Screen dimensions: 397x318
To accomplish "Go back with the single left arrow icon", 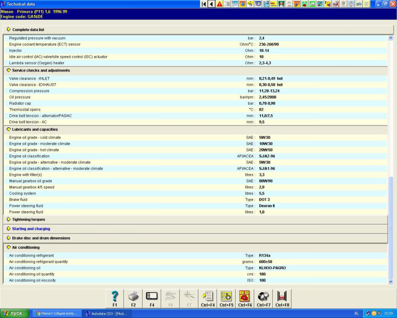I will pyautogui.click(x=211, y=4).
